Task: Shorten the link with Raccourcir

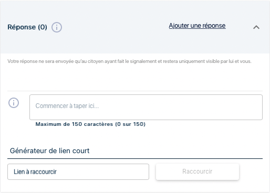Action: click(198, 171)
